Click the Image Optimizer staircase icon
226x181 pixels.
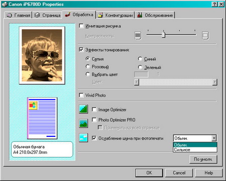[83, 109]
